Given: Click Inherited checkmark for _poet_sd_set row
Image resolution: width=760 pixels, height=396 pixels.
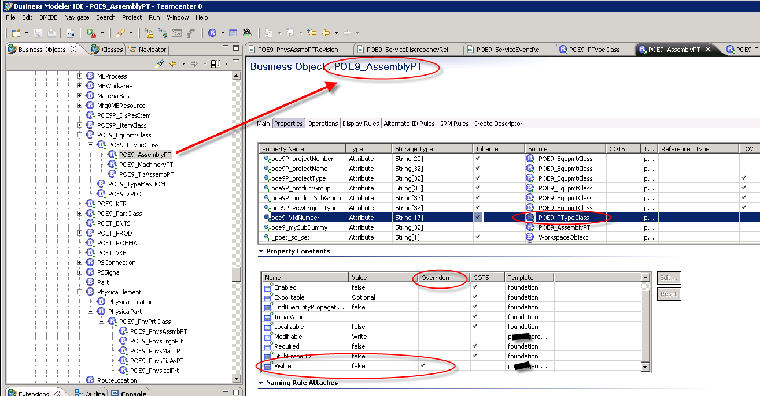Looking at the screenshot, I should 478,237.
